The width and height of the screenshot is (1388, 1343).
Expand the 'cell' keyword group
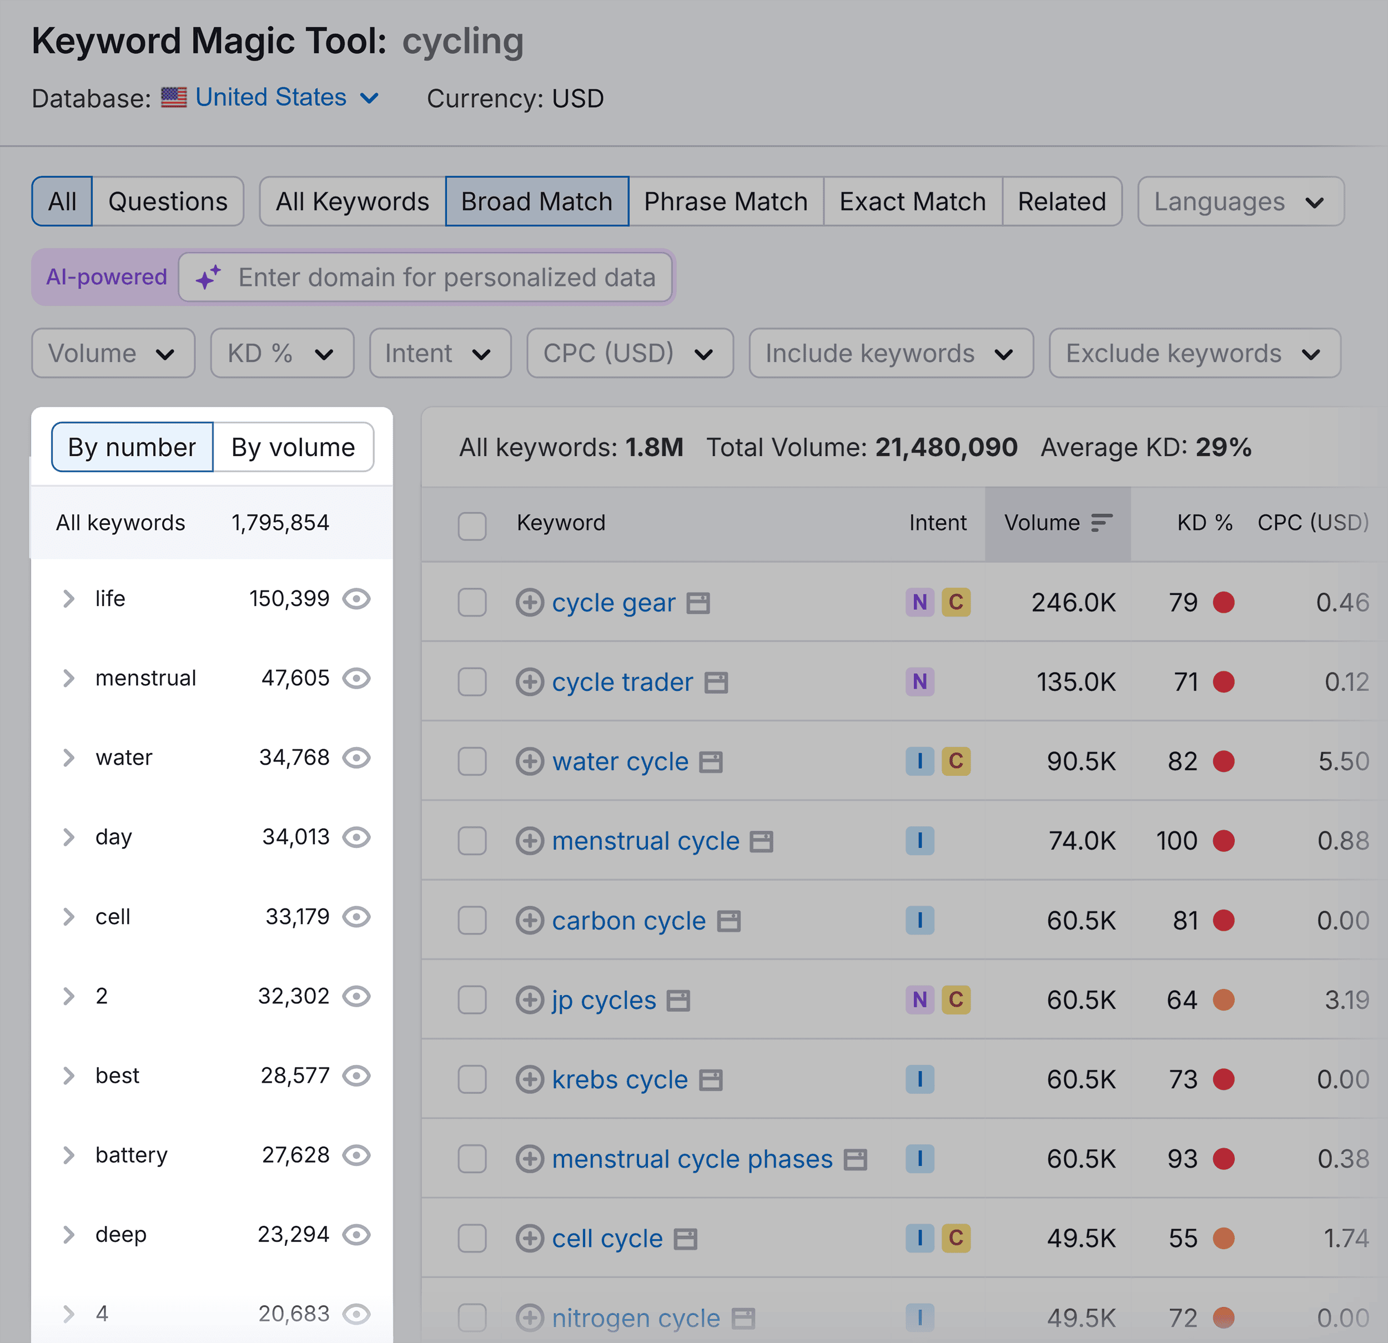69,917
